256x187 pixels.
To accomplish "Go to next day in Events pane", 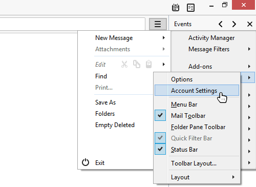I will (234, 24).
